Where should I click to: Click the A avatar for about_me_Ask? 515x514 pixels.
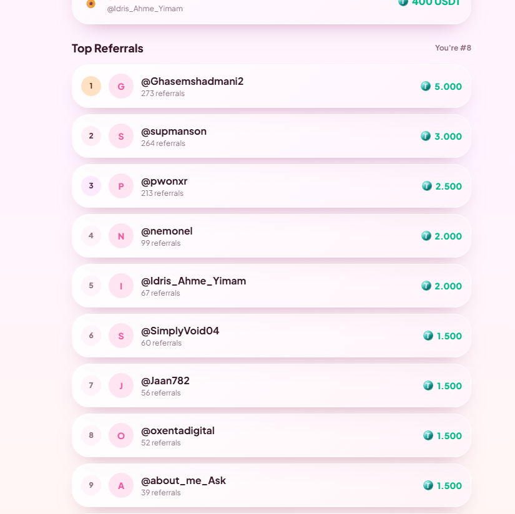point(121,485)
